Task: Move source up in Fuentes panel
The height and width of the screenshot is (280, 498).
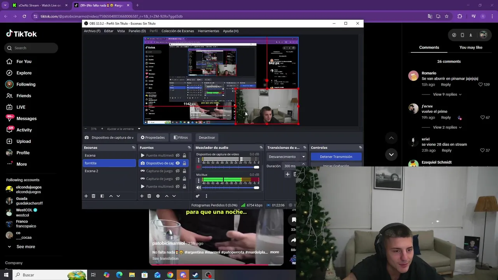Action: coord(167,196)
